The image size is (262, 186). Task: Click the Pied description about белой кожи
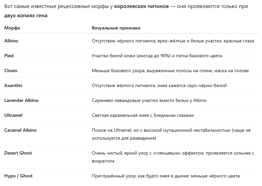click(x=157, y=56)
